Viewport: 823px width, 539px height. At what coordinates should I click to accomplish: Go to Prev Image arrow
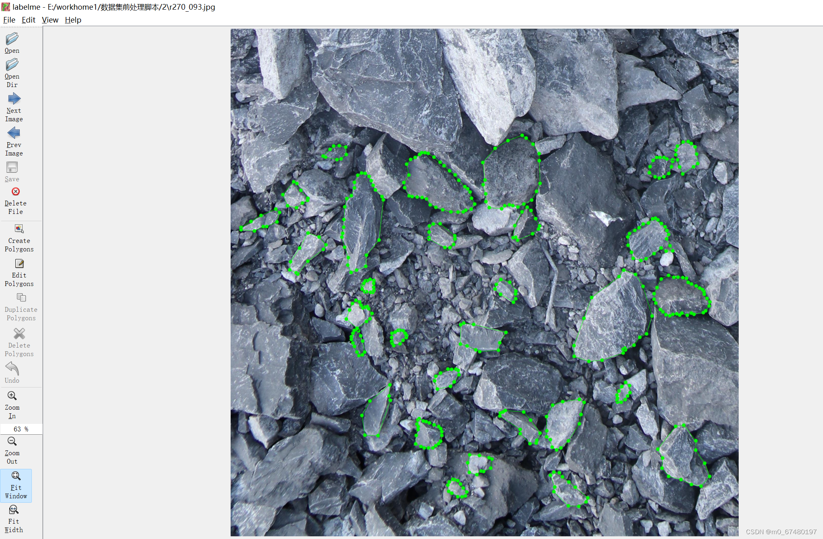(14, 133)
